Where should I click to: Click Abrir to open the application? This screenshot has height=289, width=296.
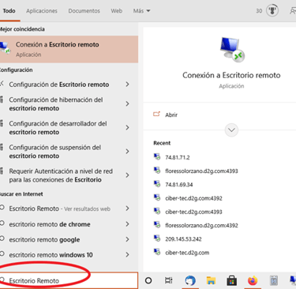coord(171,115)
